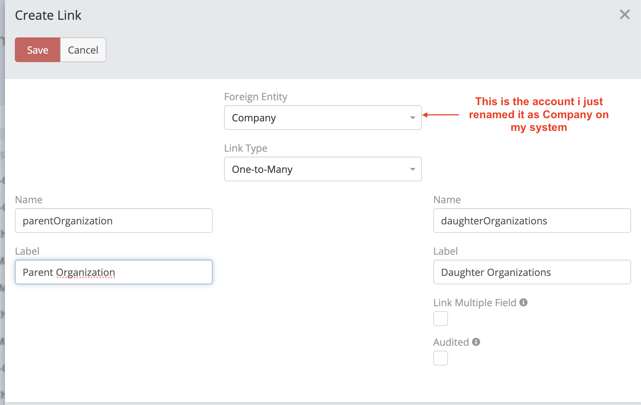Click the red Save button

click(37, 50)
